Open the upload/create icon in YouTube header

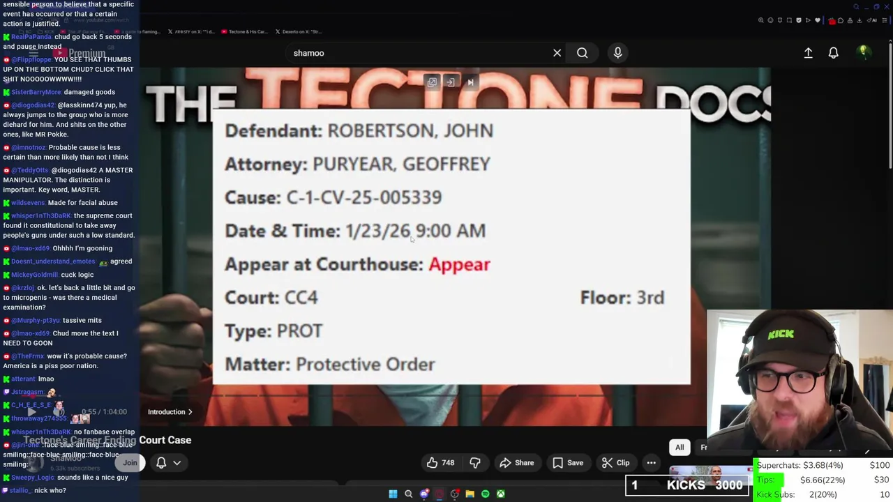(x=808, y=53)
